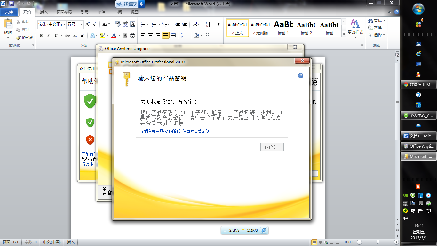Click the 查找 (Find) button
Viewport: 437px width, 246px height.
click(377, 21)
